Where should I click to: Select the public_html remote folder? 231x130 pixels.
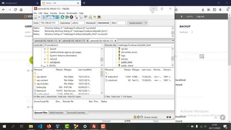pos(127,62)
